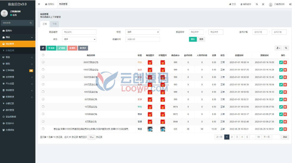Collapse the 商品 sidebar menu

tap(18, 37)
